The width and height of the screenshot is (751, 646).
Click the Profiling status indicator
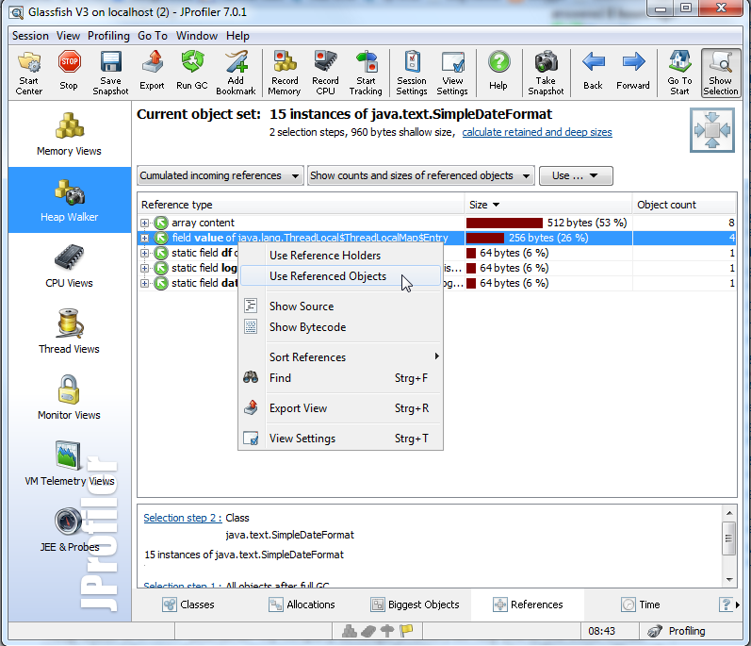coord(677,631)
